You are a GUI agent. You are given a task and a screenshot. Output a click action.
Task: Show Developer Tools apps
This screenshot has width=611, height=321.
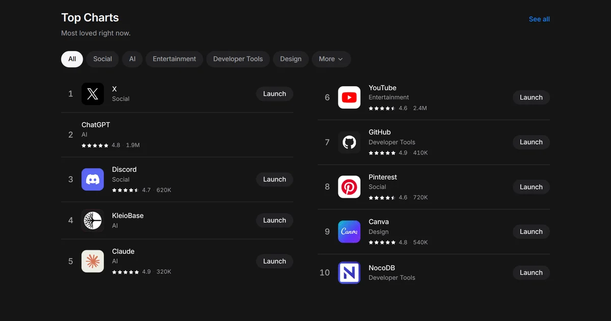click(238, 59)
